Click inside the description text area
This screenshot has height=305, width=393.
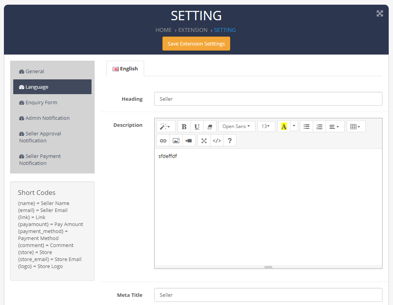[x=268, y=207]
